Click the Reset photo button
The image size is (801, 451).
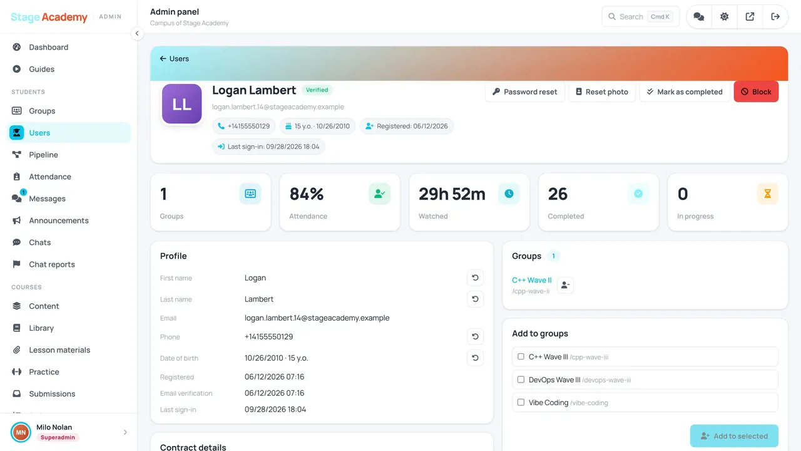(x=602, y=91)
